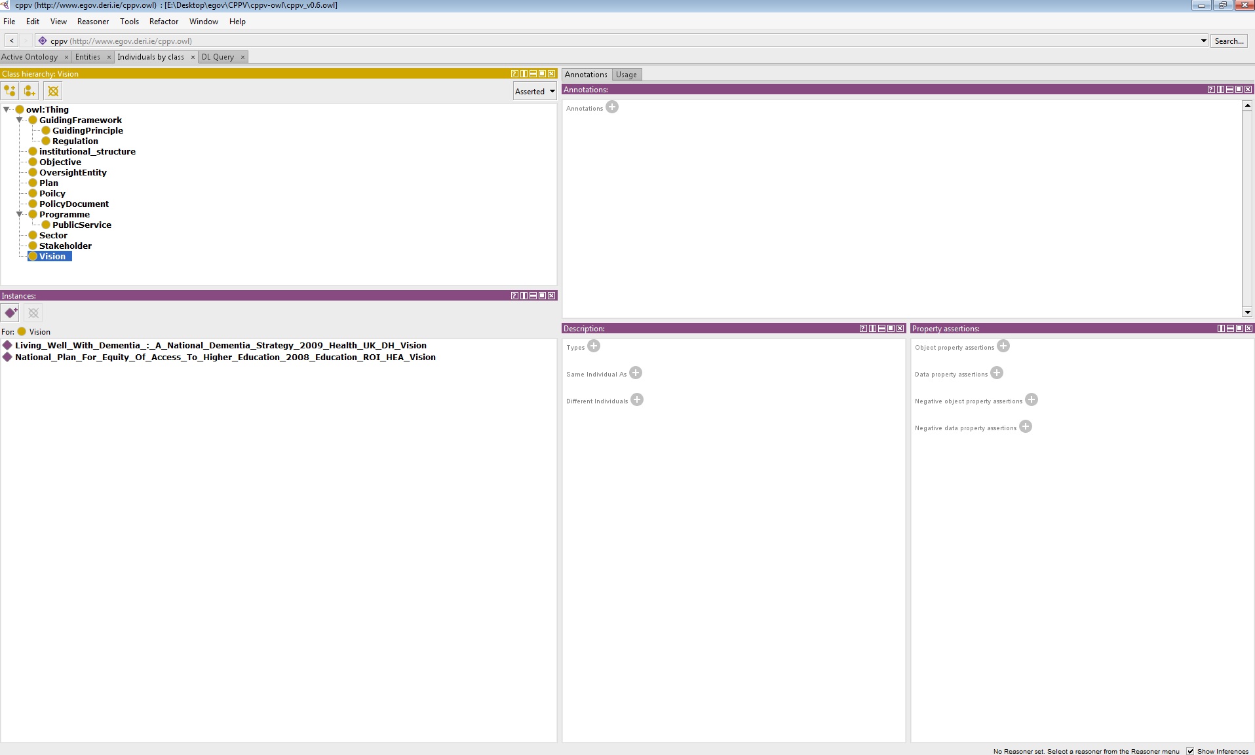This screenshot has height=755, width=1255.
Task: Select the Living_Well_With_Dementia vision individual
Action: (x=220, y=345)
